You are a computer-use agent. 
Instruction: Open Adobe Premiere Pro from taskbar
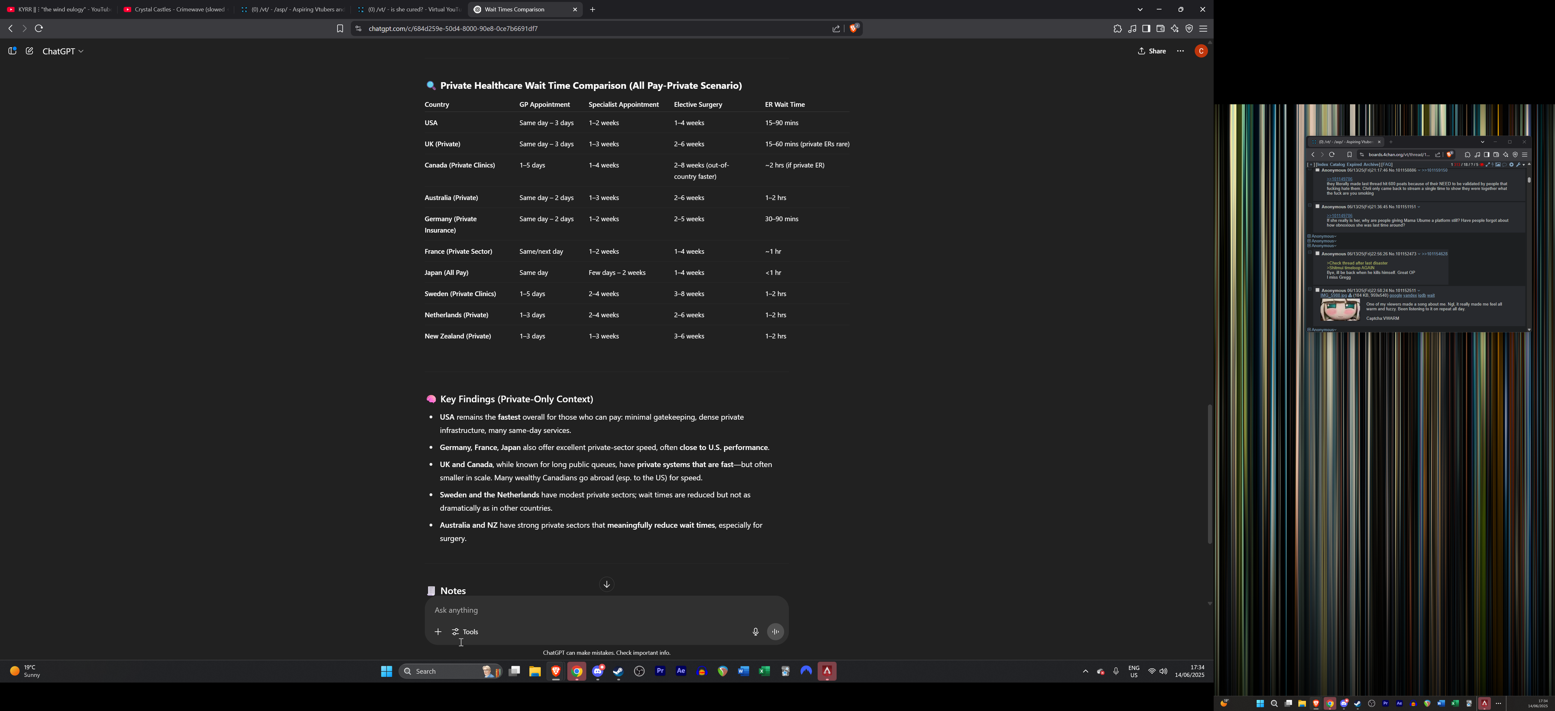(660, 671)
